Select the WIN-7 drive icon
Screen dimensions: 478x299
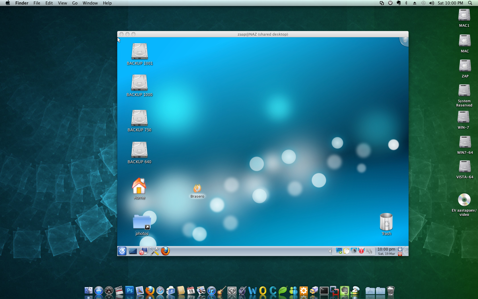coord(463,120)
